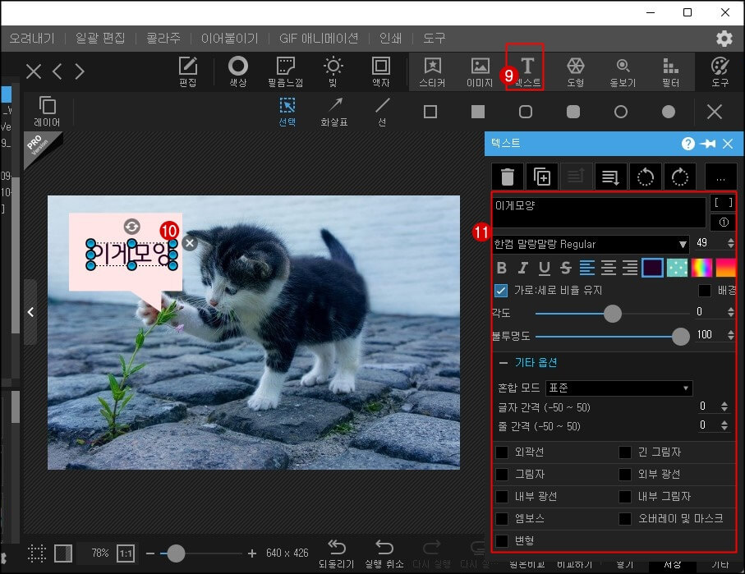Open the 액자 frame tool
The image size is (745, 574).
coord(381,71)
